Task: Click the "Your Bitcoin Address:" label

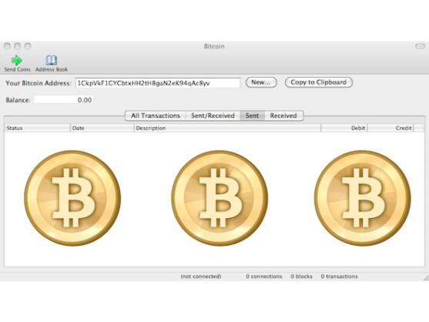Action: tap(39, 83)
